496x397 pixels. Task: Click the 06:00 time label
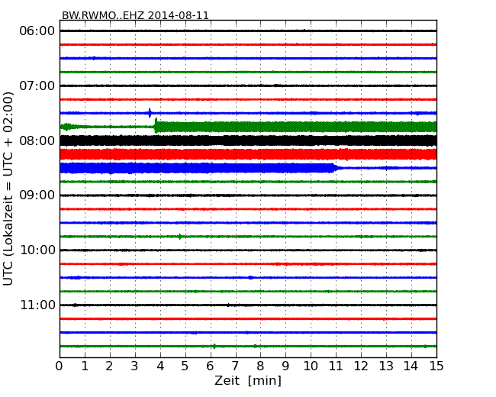37,31
